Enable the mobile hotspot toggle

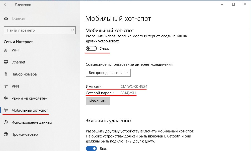click(91, 48)
